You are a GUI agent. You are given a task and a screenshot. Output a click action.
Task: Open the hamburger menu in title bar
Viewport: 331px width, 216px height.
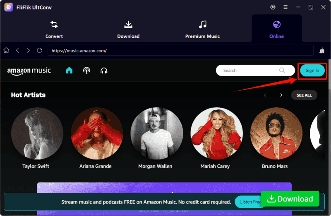(x=285, y=7)
